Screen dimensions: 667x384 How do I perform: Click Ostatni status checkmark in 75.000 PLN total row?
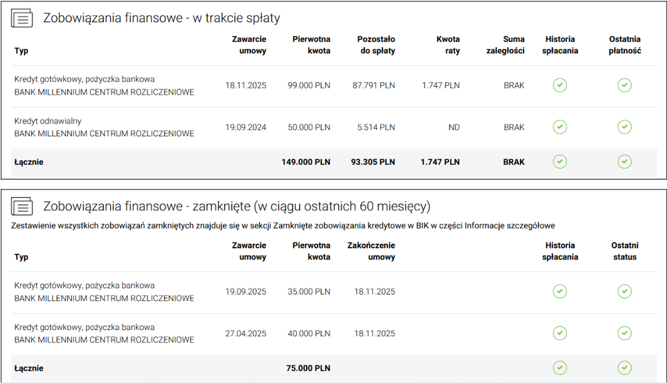click(624, 368)
